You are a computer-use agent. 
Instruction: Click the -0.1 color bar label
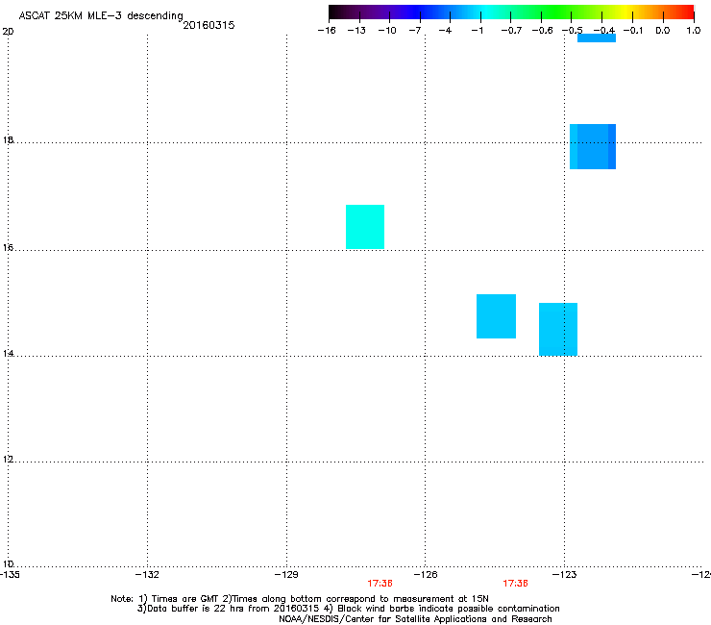click(x=633, y=31)
